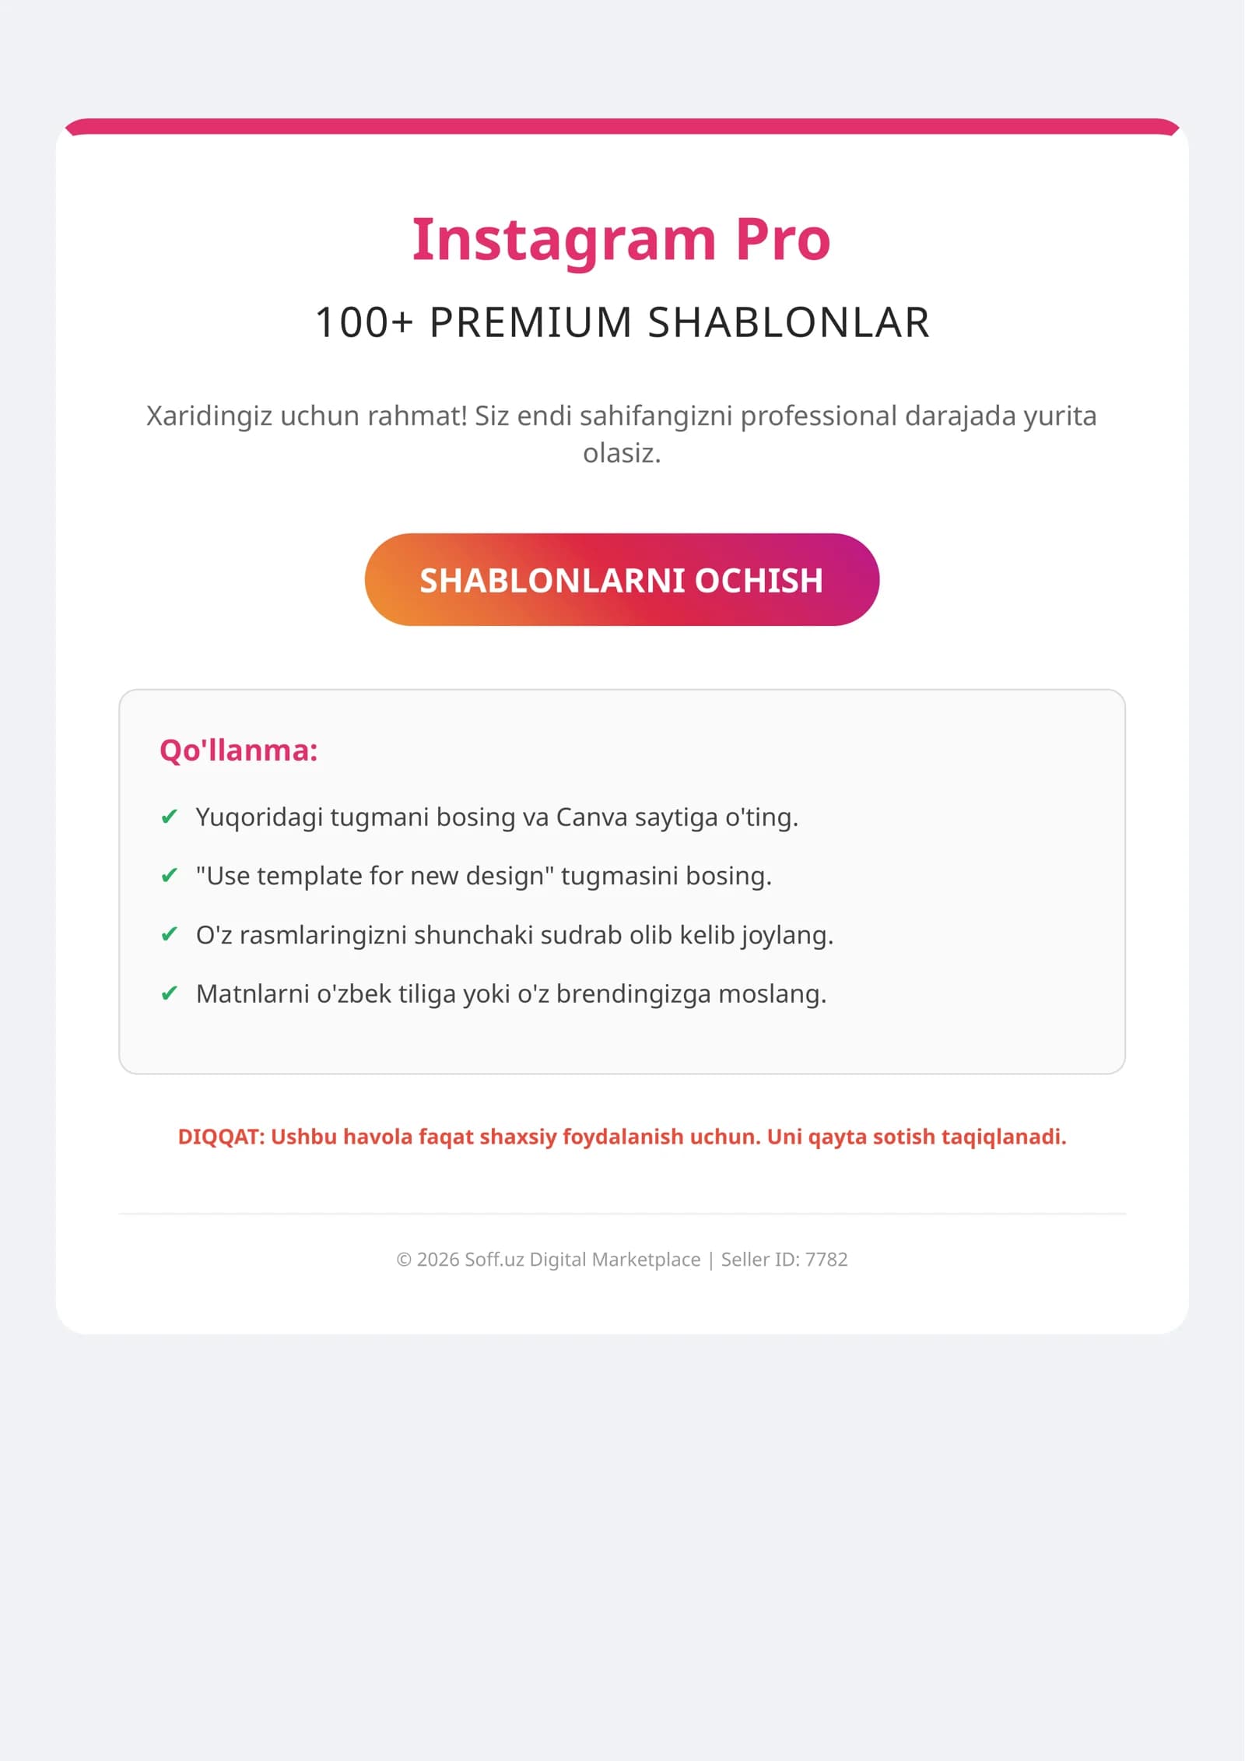Select the Instagram Pro heading
The height and width of the screenshot is (1761, 1245).
pos(622,239)
